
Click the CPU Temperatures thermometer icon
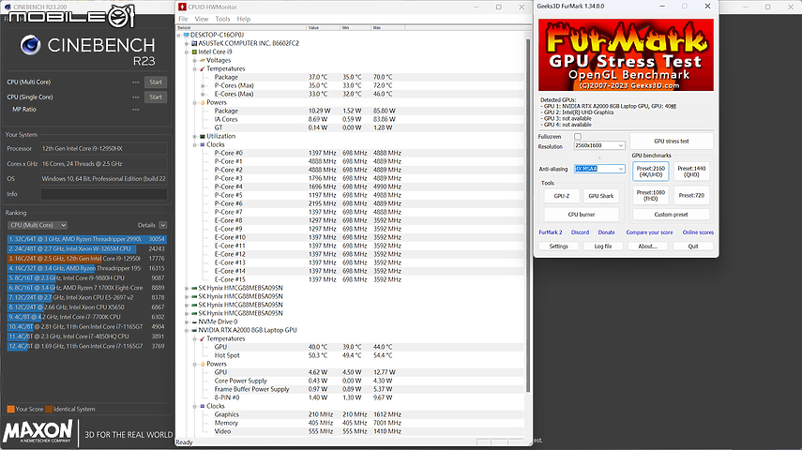pyautogui.click(x=203, y=68)
